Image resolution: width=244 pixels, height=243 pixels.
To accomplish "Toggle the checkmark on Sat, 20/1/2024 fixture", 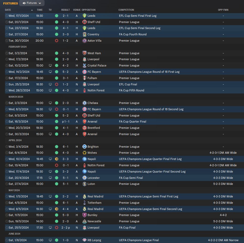I will pos(7,22).
